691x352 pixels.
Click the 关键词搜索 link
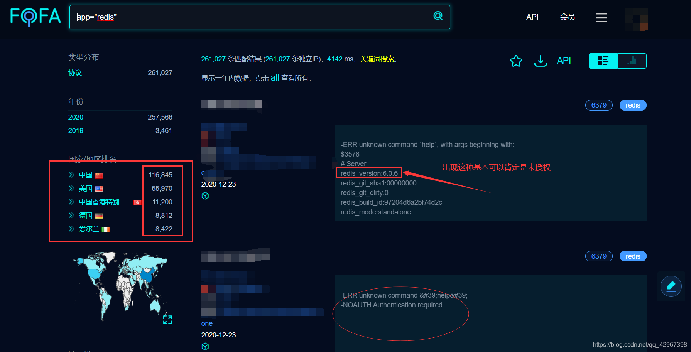(x=377, y=59)
